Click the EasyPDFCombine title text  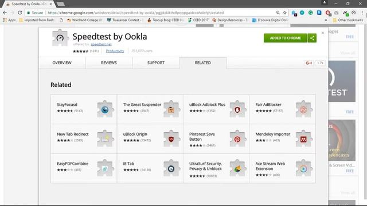(73, 164)
